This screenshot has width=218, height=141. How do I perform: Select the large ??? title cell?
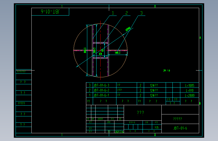pyautogui.click(x=143, y=113)
